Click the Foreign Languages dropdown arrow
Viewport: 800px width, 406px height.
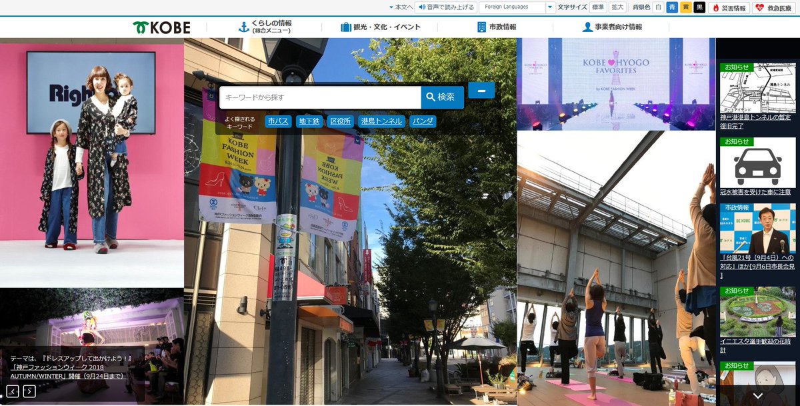550,7
